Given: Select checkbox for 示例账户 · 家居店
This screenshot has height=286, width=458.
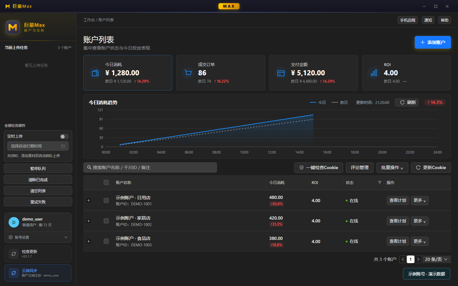Looking at the screenshot, I should (x=106, y=221).
